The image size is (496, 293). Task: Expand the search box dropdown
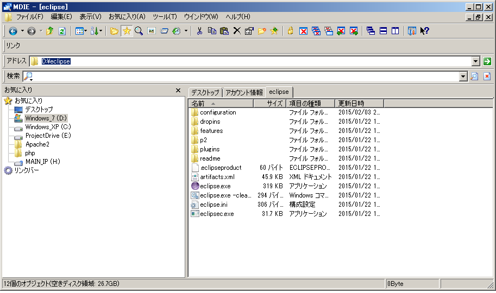point(463,76)
